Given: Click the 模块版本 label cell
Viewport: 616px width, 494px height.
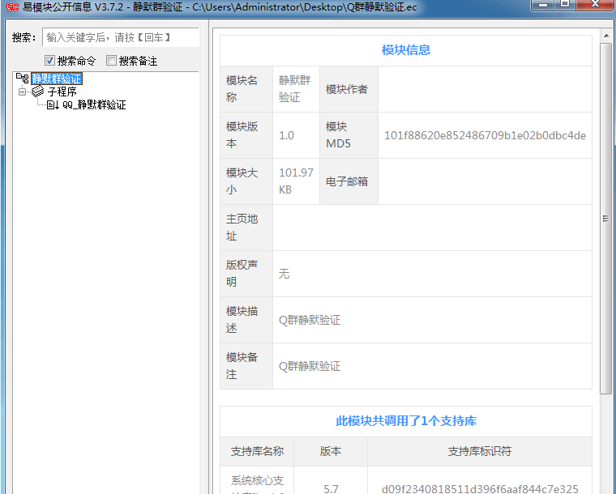Looking at the screenshot, I should pos(246,135).
